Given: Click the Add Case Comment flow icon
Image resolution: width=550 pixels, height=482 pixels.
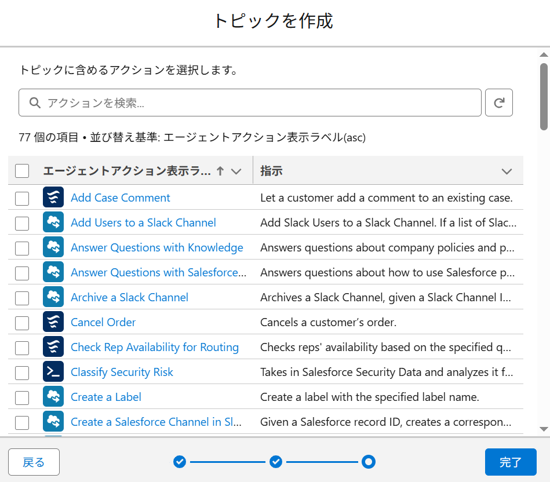Looking at the screenshot, I should (53, 198).
